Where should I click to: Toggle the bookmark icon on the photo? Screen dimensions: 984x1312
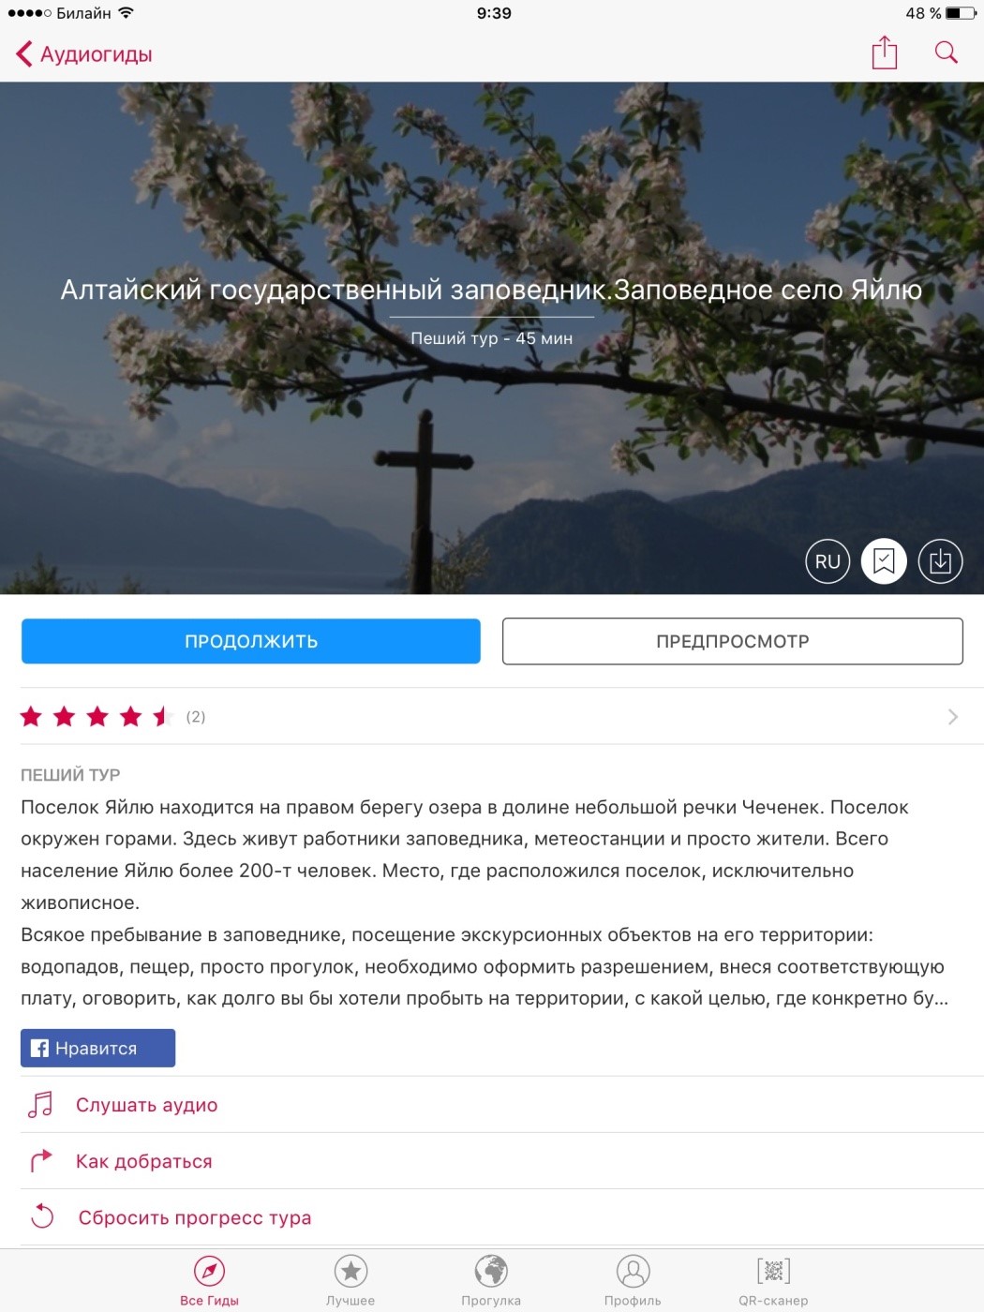(884, 561)
